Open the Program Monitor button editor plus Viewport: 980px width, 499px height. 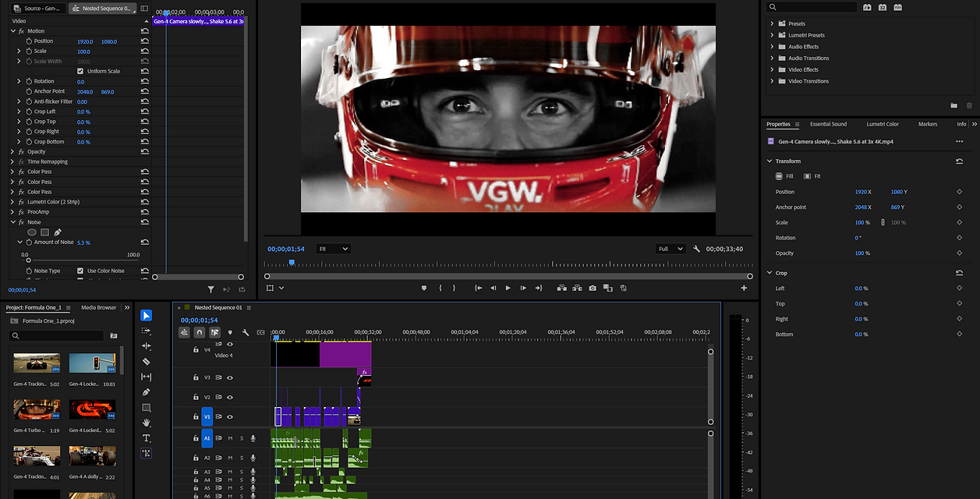744,288
